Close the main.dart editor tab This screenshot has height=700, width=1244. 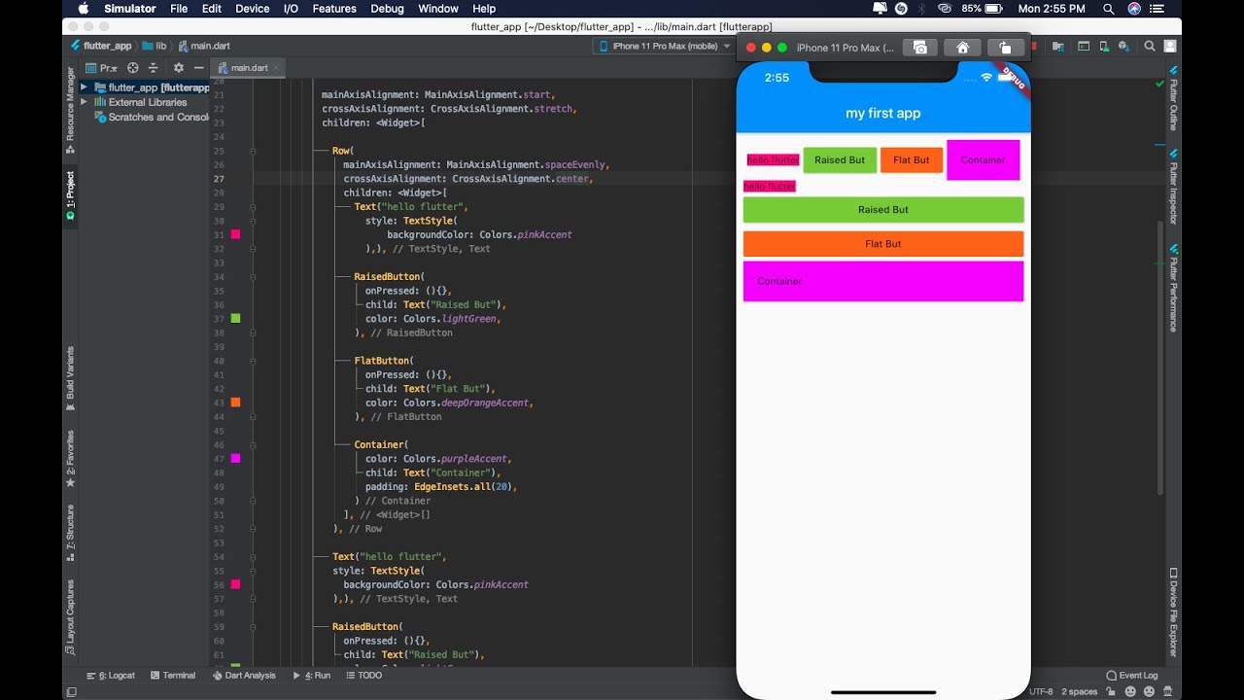tap(277, 68)
